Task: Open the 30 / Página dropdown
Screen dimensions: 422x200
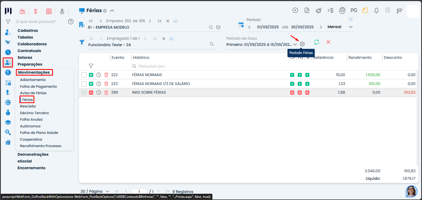Action: 95,192
